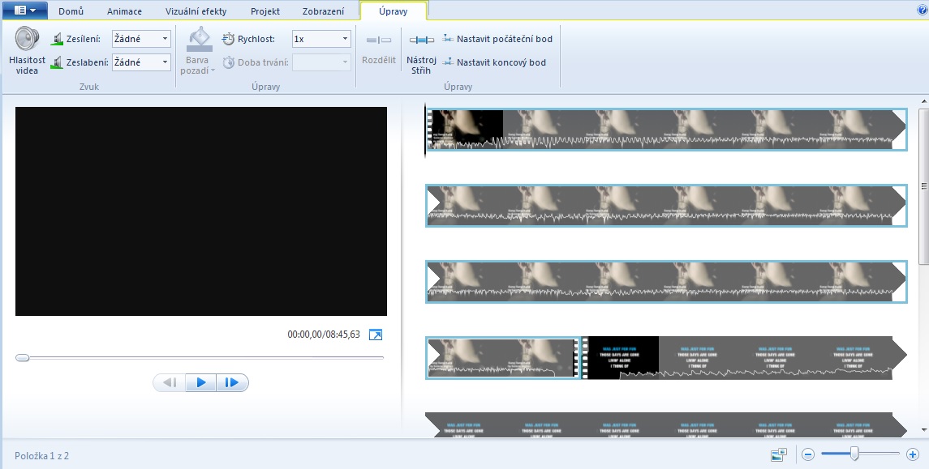Image resolution: width=929 pixels, height=469 pixels.
Task: Select the third clip strip row
Action: tap(667, 282)
